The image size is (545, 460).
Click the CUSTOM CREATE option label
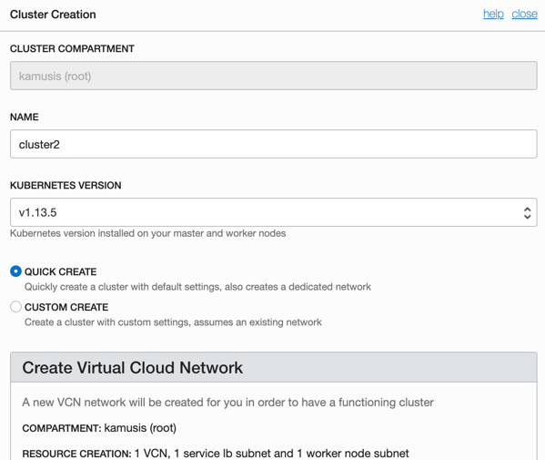point(66,307)
